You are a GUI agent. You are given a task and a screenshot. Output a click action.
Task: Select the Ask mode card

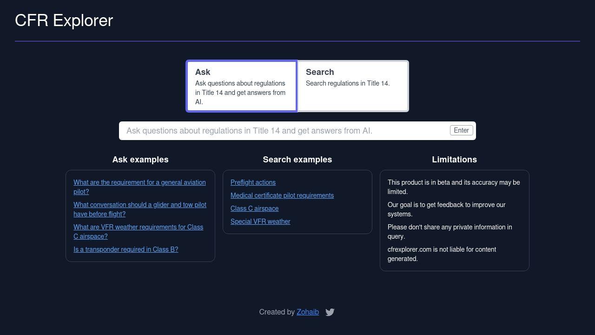tap(241, 86)
